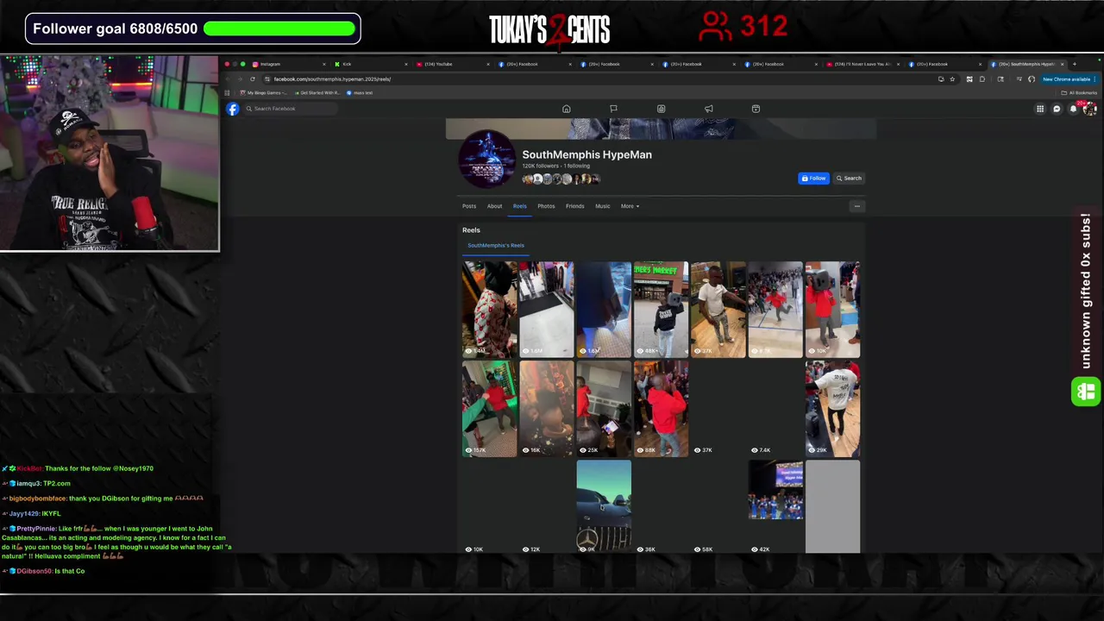Open the reel with 1.4M views
The height and width of the screenshot is (621, 1104).
click(490, 310)
